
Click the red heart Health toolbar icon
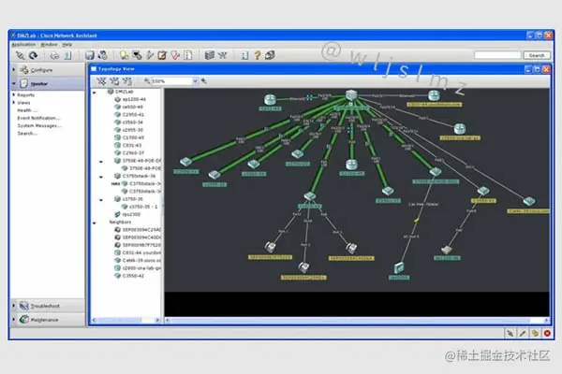coord(175,55)
